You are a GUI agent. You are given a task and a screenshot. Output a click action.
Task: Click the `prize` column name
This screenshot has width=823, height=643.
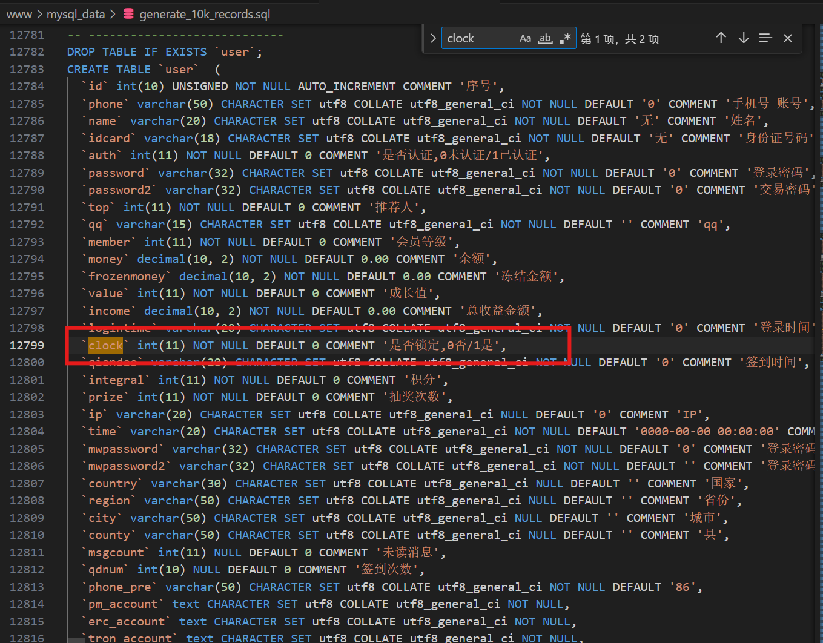(106, 397)
